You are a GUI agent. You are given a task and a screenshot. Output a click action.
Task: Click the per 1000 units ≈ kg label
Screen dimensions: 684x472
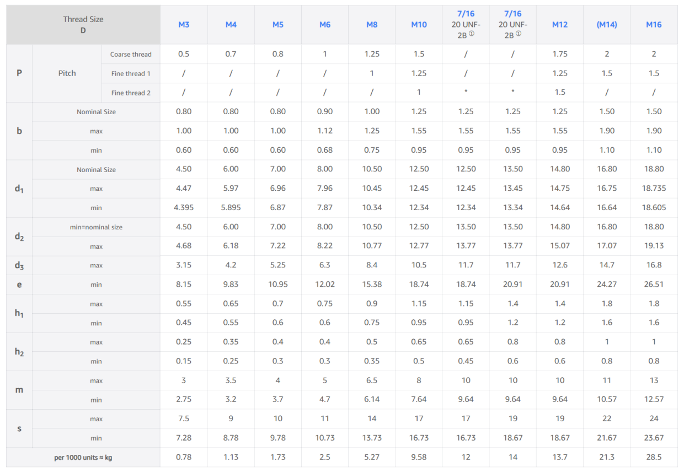click(83, 458)
